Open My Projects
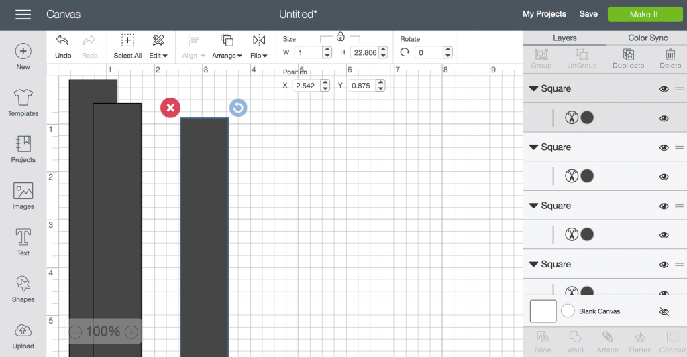687x357 pixels. [x=544, y=14]
